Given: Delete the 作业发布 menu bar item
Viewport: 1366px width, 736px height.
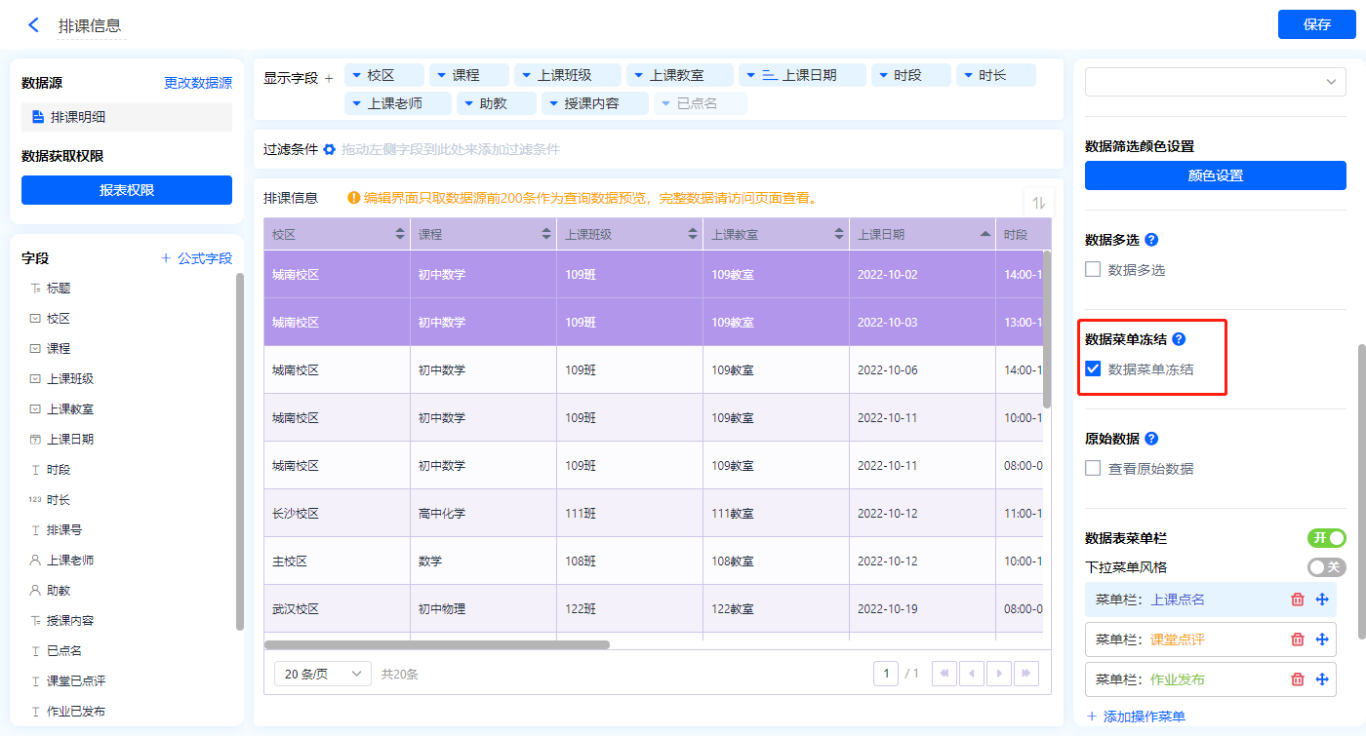Looking at the screenshot, I should 1298,679.
